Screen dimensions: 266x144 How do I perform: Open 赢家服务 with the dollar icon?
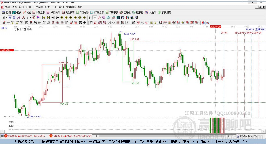[x=164, y=12]
